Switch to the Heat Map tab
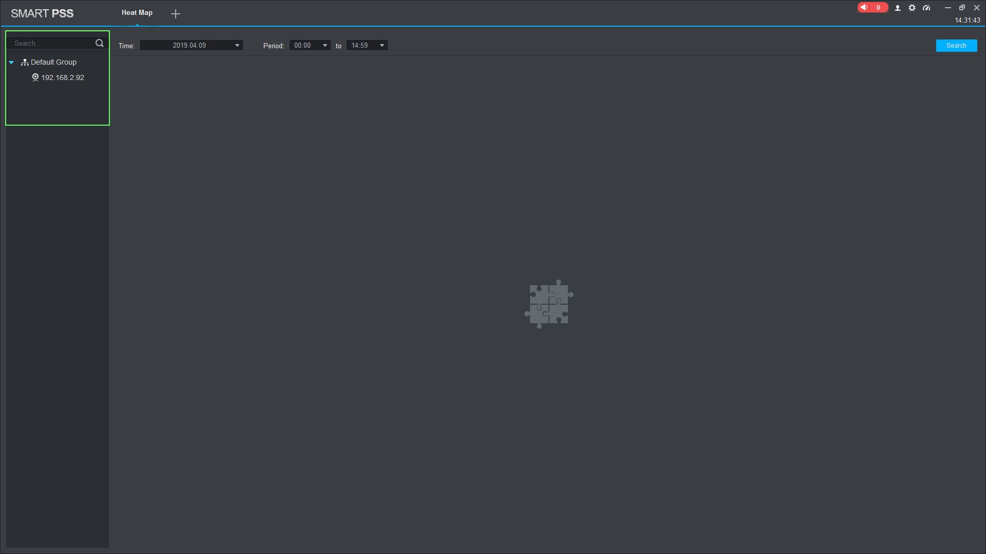986x554 pixels. (x=137, y=13)
